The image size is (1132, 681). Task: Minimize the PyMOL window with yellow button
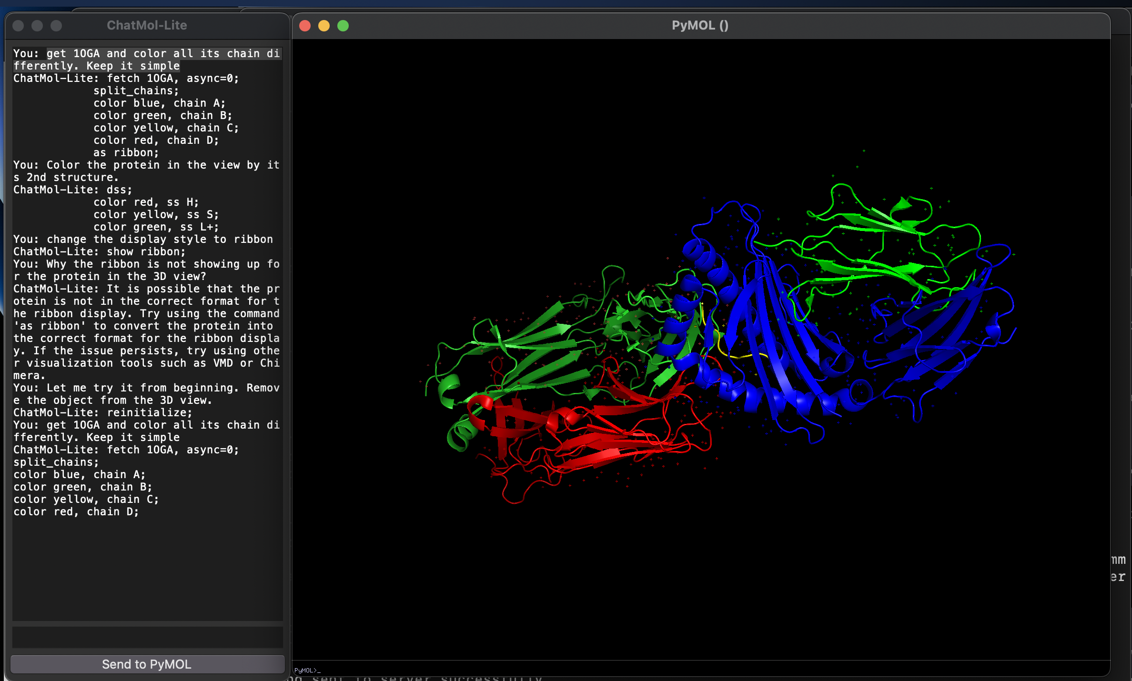(x=324, y=26)
